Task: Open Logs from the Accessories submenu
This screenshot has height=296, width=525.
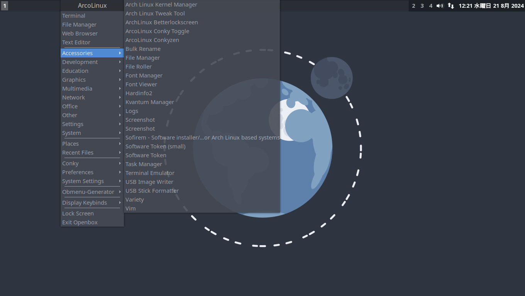Action: click(202, 111)
